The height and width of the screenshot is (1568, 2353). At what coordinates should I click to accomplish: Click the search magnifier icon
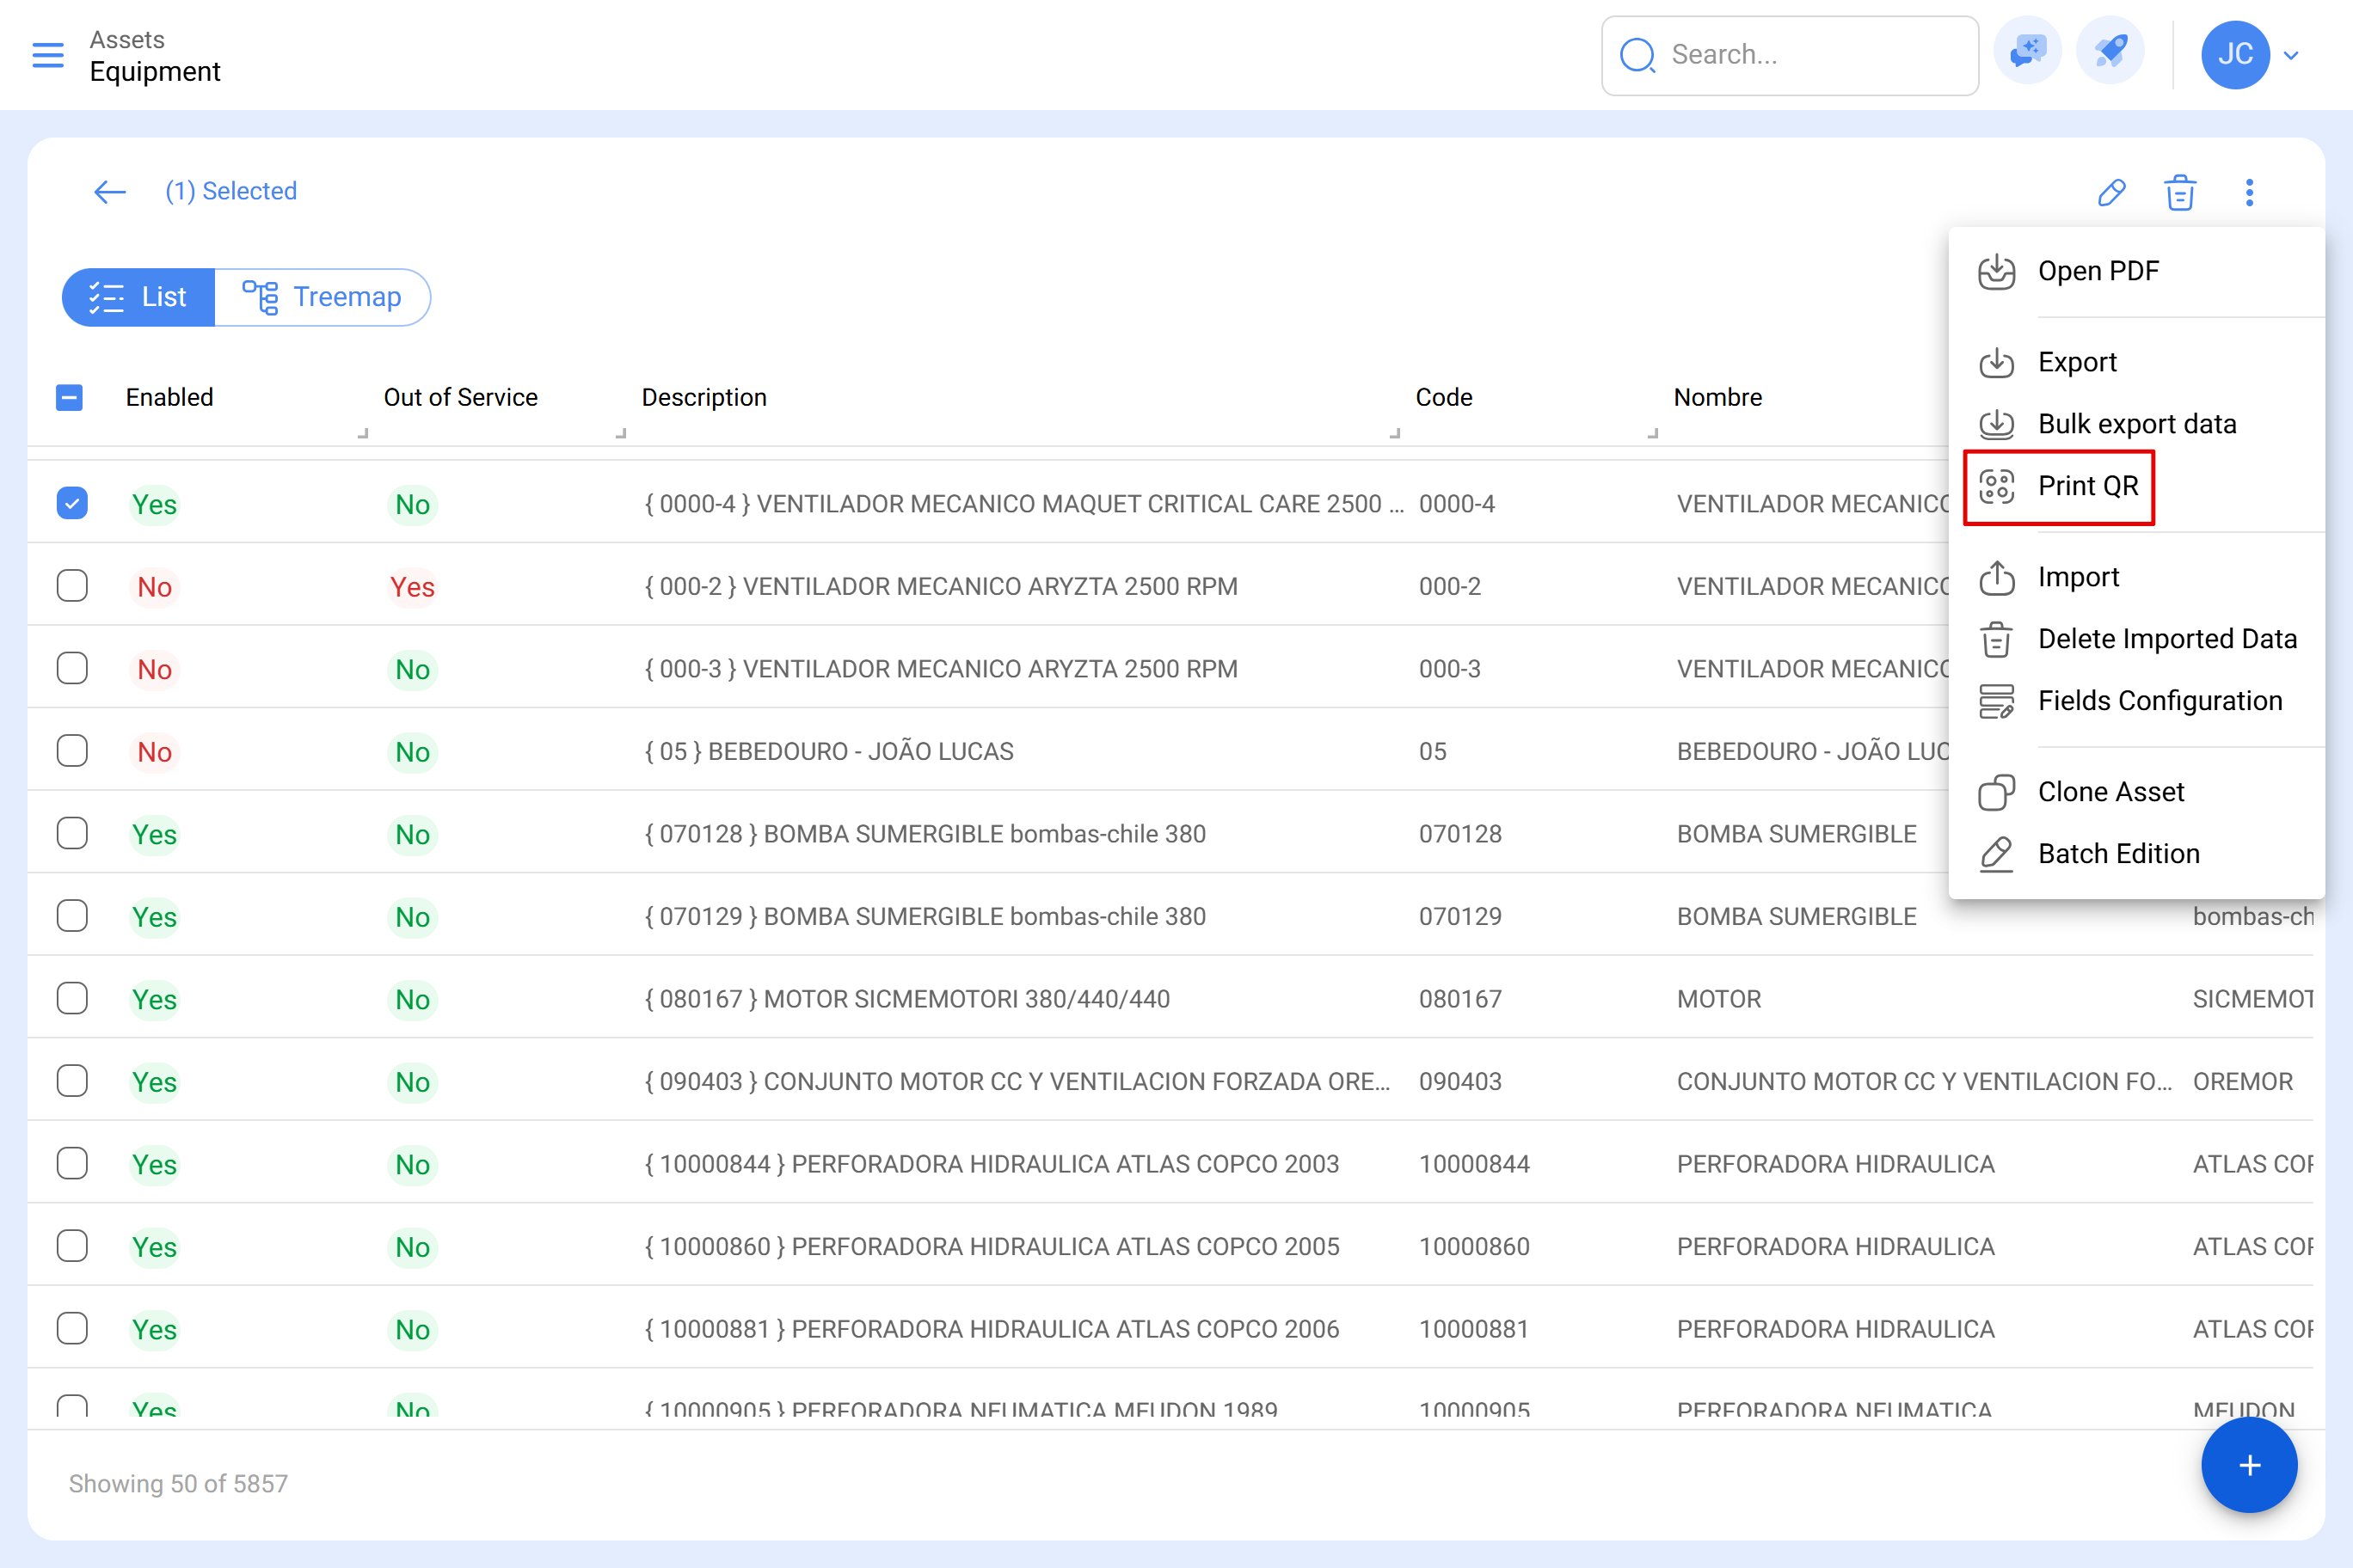(1637, 55)
